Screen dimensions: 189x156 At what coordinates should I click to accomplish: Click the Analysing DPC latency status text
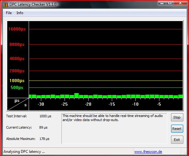pos(24,152)
